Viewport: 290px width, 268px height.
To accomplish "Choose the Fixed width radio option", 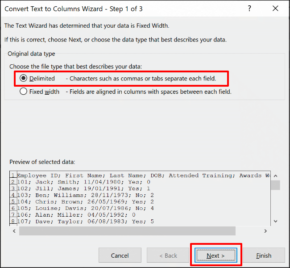I will [x=24, y=92].
